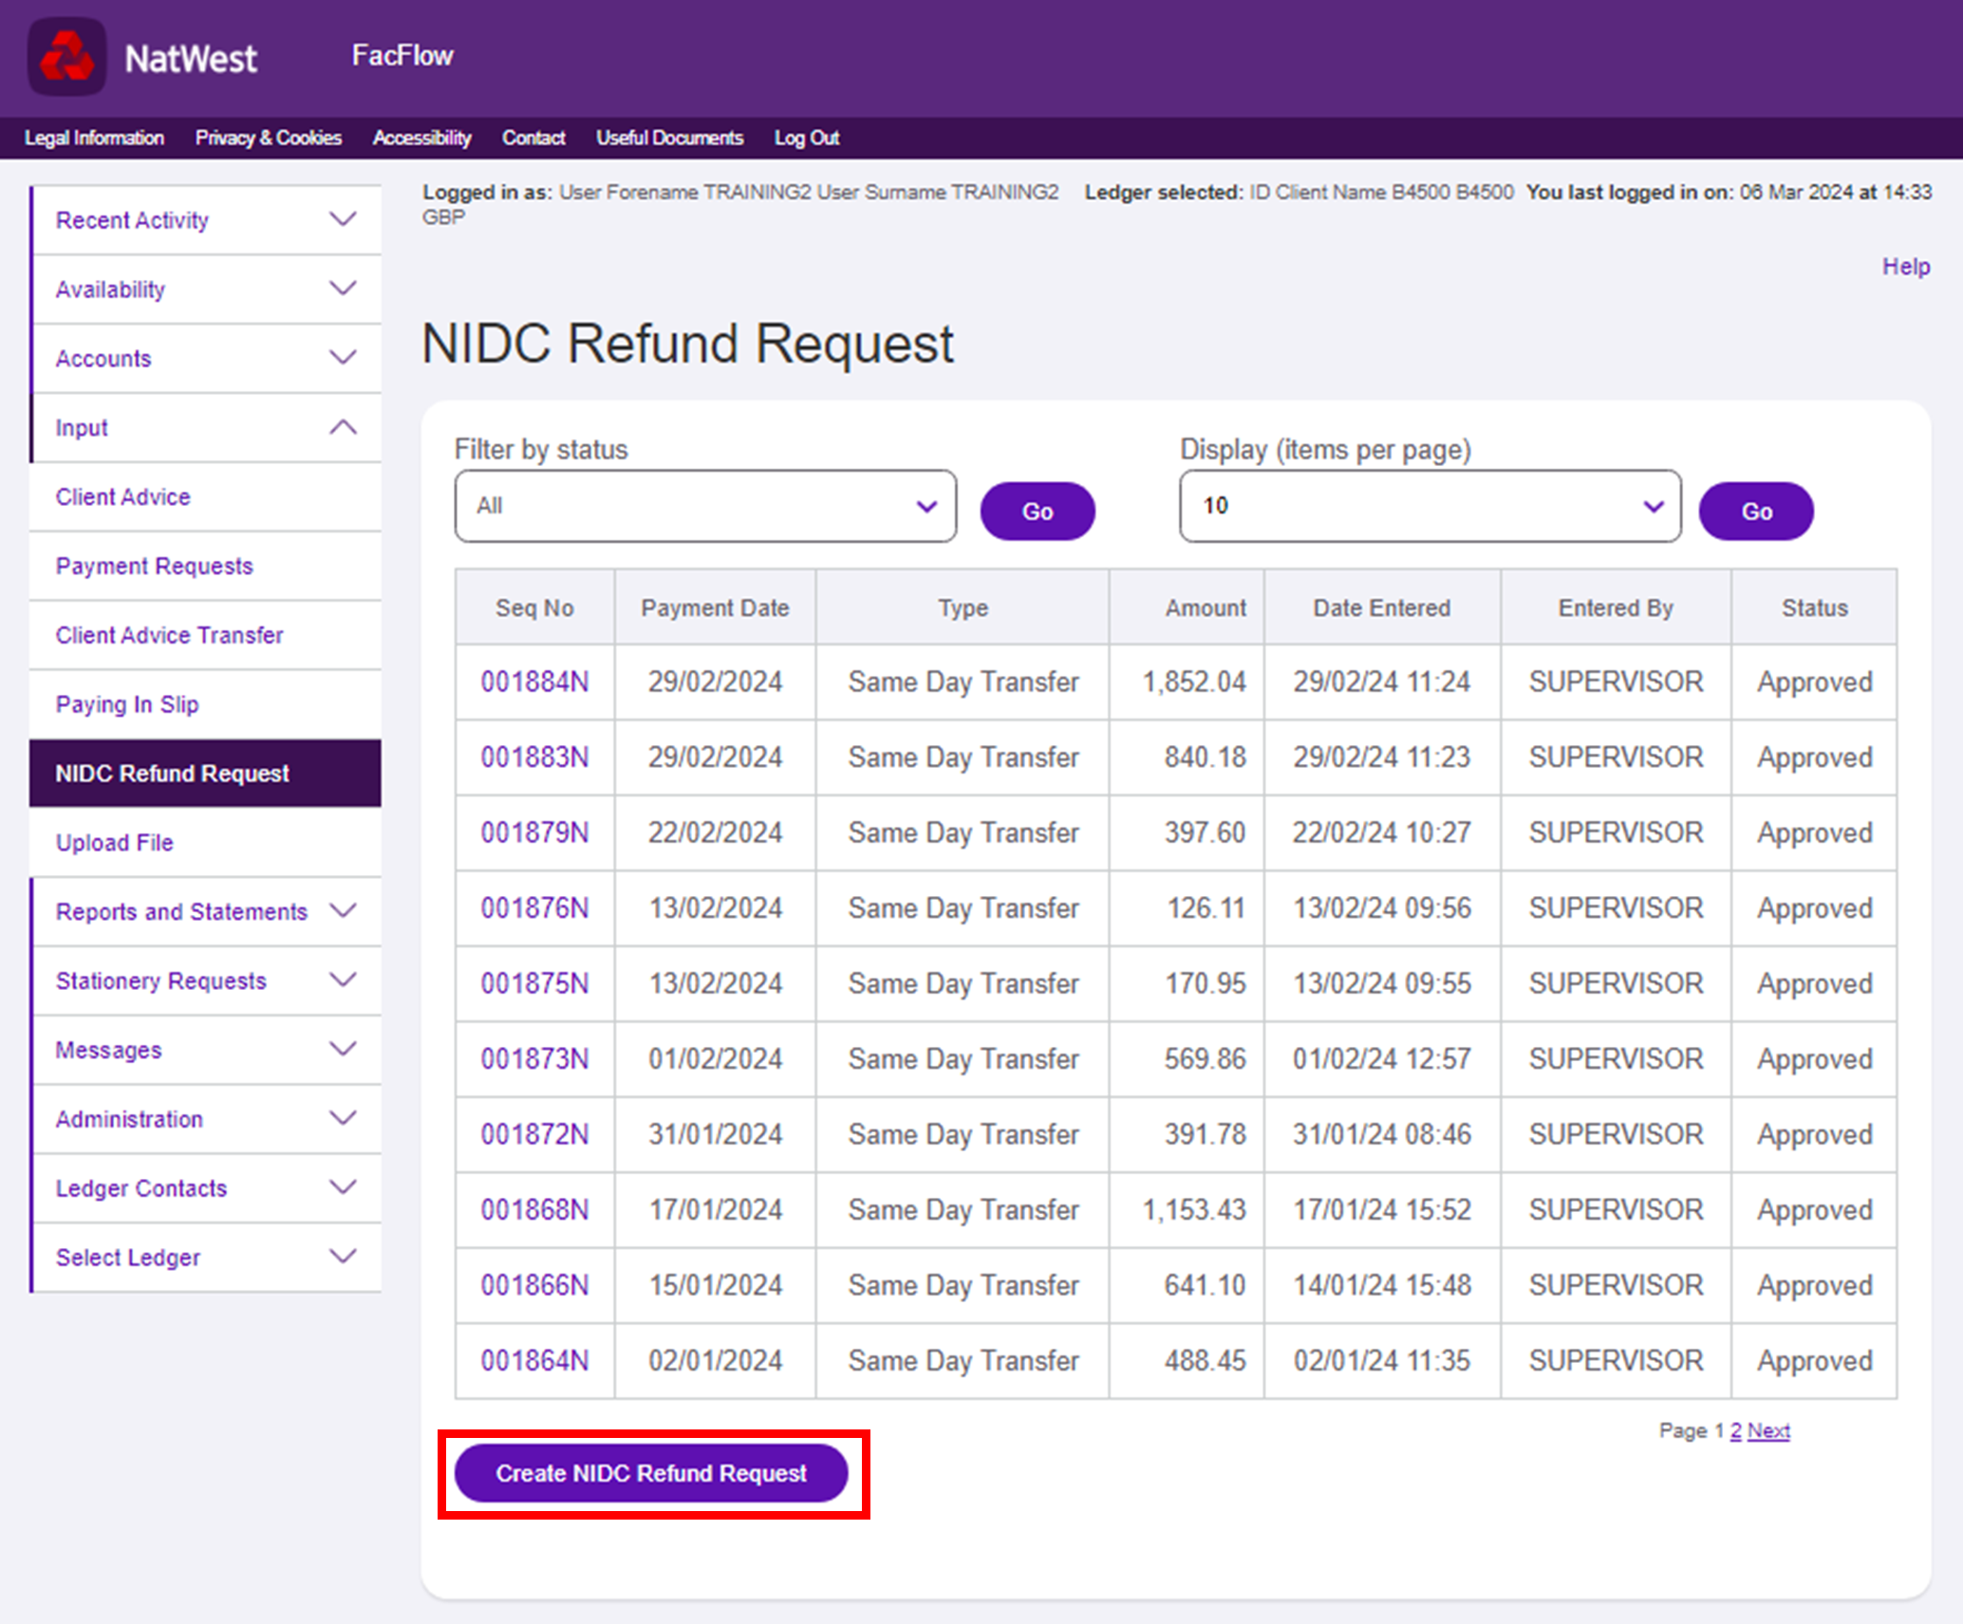
Task: Open the Help link
Action: [x=1905, y=267]
